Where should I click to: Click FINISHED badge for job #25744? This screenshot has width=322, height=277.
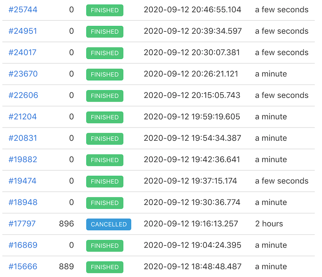(104, 10)
